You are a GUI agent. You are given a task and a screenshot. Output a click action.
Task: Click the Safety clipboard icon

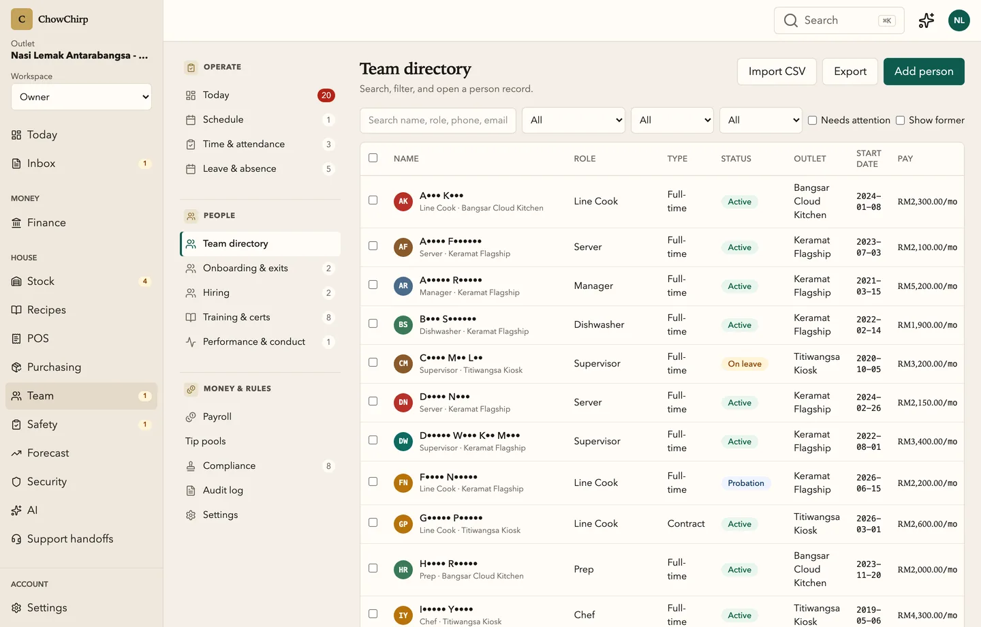pyautogui.click(x=16, y=425)
